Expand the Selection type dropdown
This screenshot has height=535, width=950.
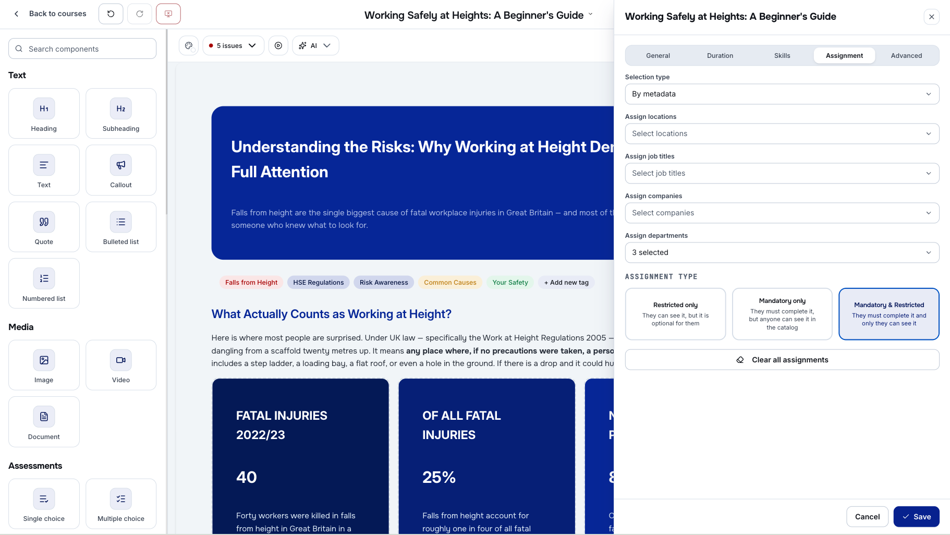point(782,94)
